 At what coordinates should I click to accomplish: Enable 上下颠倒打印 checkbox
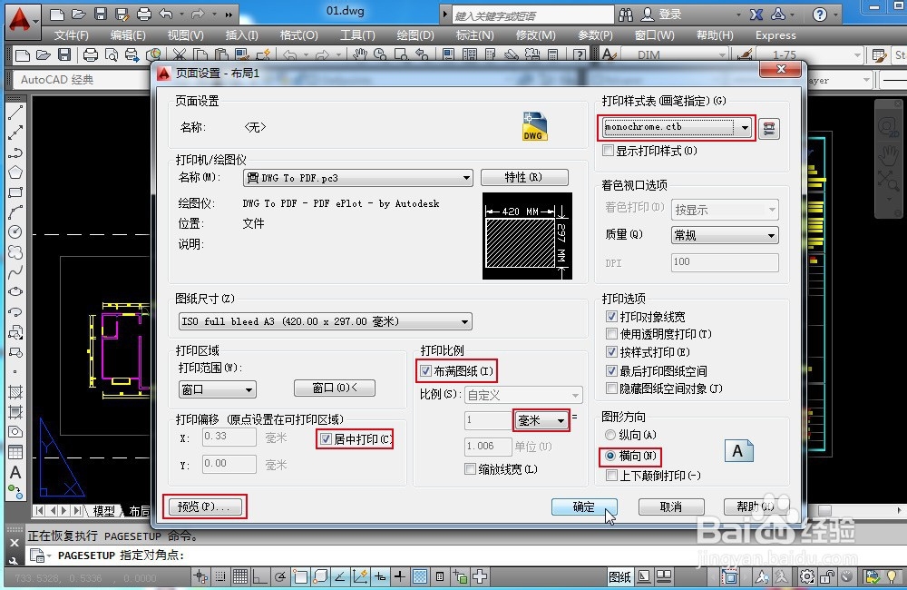pos(611,476)
